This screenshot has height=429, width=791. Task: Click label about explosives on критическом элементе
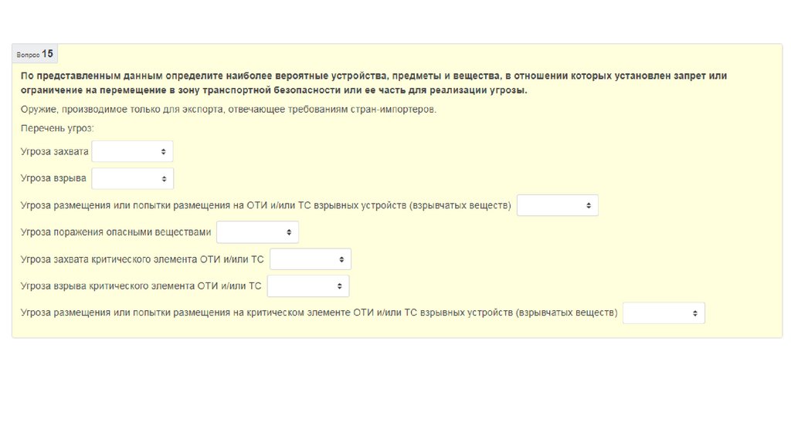[x=319, y=313]
